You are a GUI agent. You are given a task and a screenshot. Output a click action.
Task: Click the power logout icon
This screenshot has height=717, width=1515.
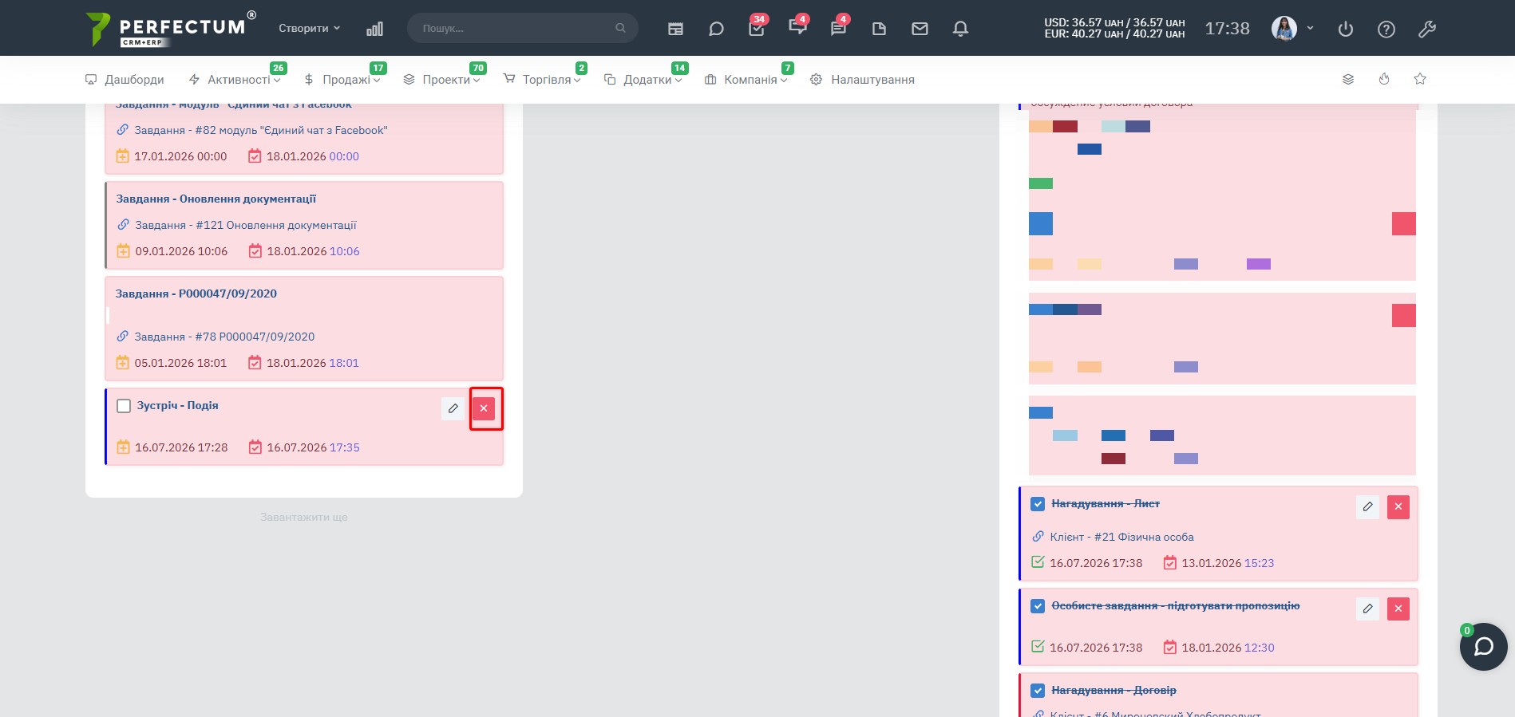(x=1346, y=30)
